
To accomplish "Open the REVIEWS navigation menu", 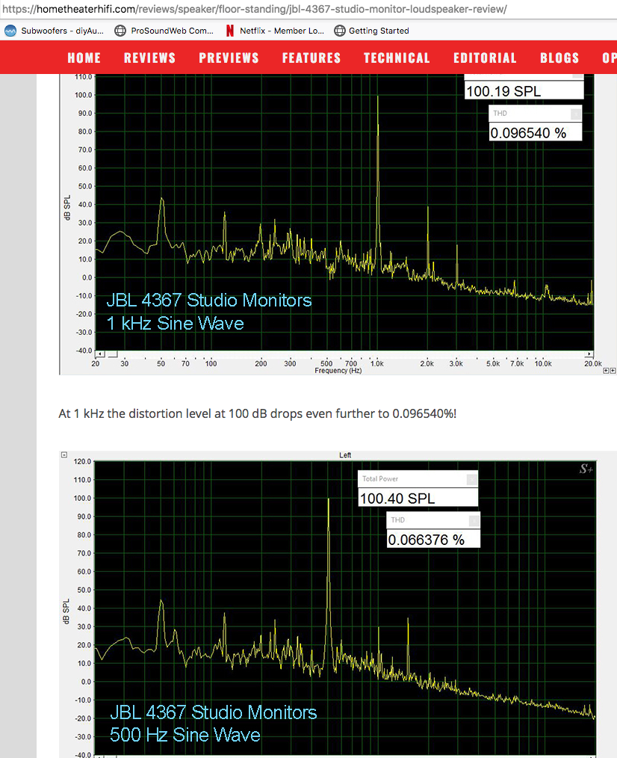I will 150,58.
